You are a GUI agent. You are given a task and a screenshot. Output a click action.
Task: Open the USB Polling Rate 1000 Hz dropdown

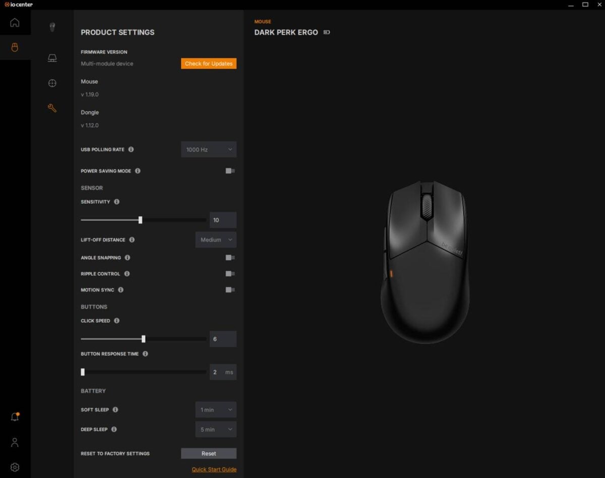[209, 150]
